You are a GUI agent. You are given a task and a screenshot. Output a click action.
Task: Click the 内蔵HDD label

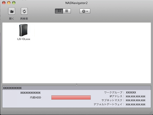[35, 98]
